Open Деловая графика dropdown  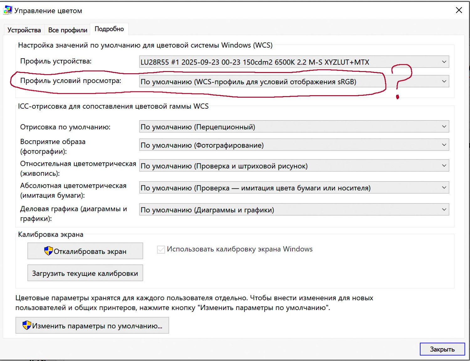[x=294, y=210]
